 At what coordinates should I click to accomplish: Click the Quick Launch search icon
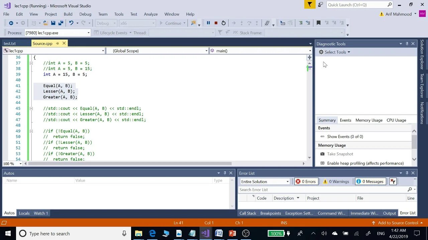coord(390,5)
